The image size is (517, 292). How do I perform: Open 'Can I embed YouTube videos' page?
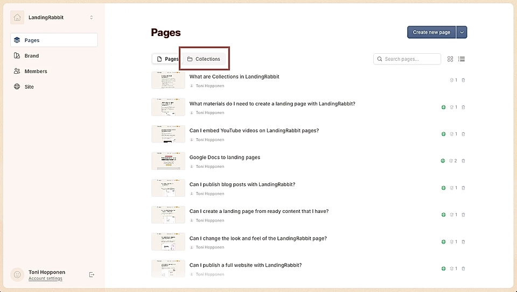pos(254,131)
